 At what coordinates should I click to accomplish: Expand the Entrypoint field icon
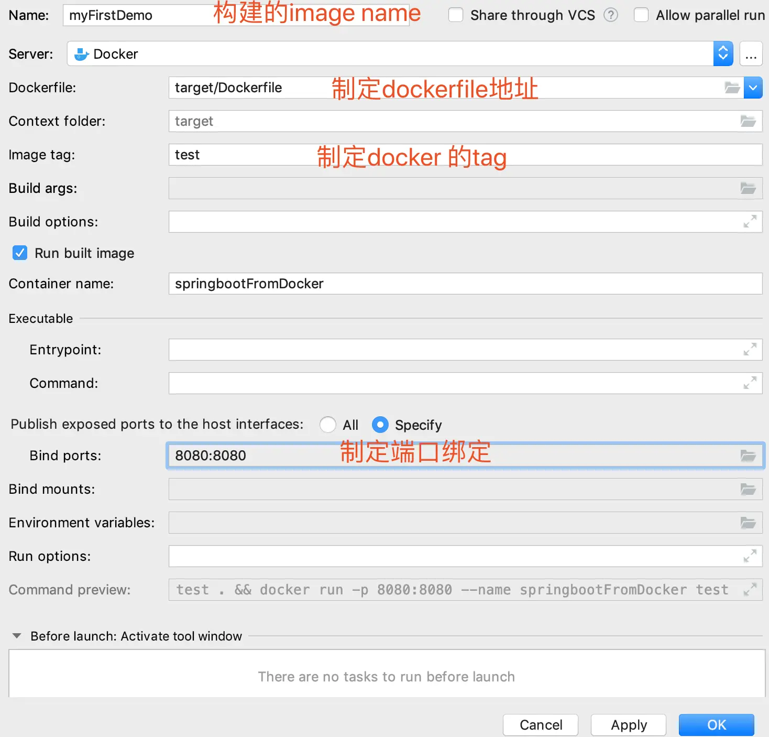coord(750,350)
